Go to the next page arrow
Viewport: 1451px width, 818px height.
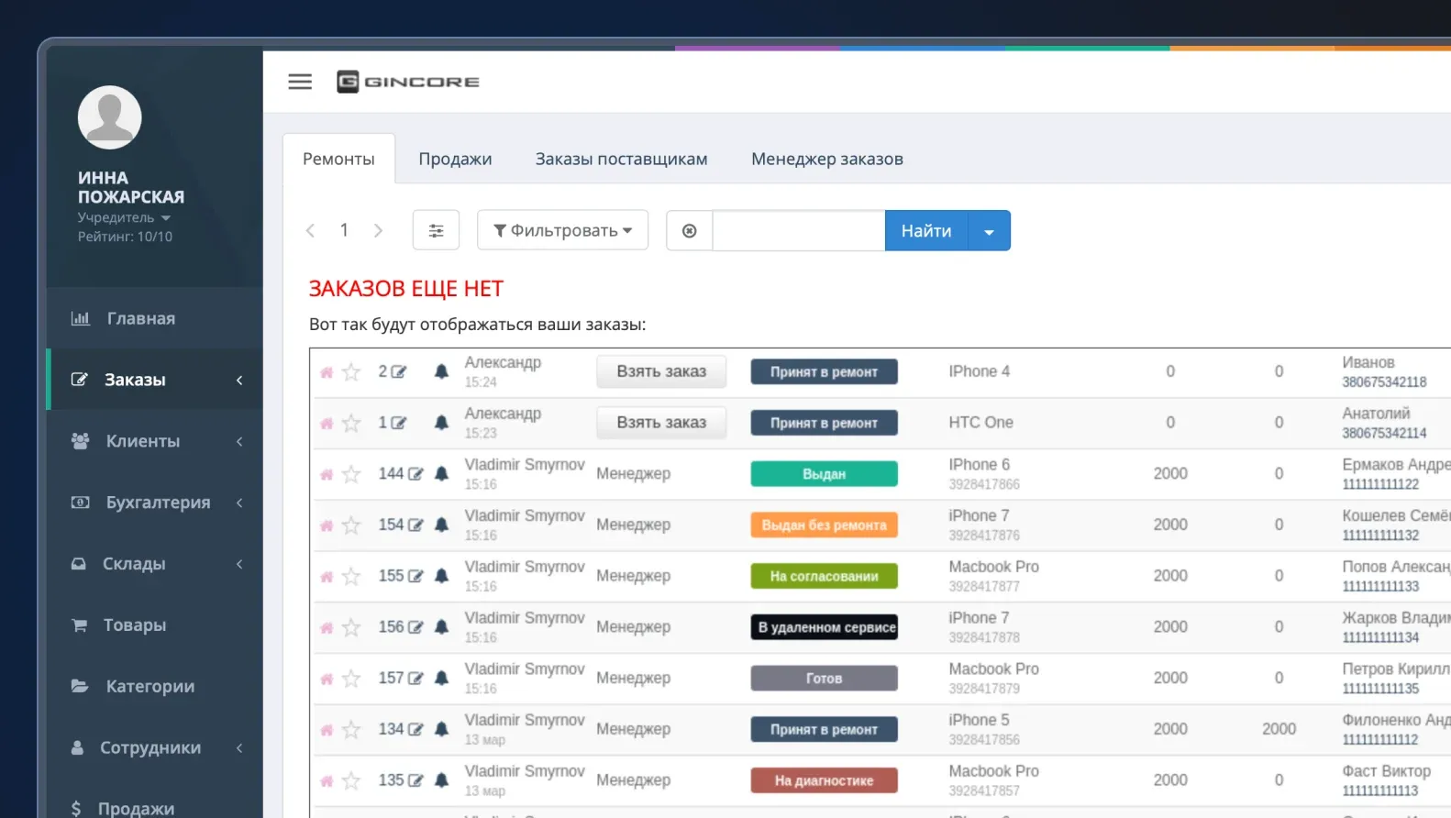(378, 230)
